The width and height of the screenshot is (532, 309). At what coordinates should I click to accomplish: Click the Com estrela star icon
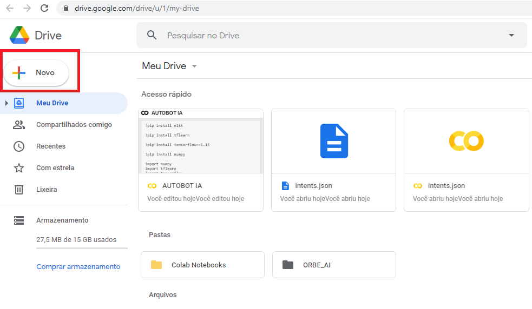coord(19,168)
